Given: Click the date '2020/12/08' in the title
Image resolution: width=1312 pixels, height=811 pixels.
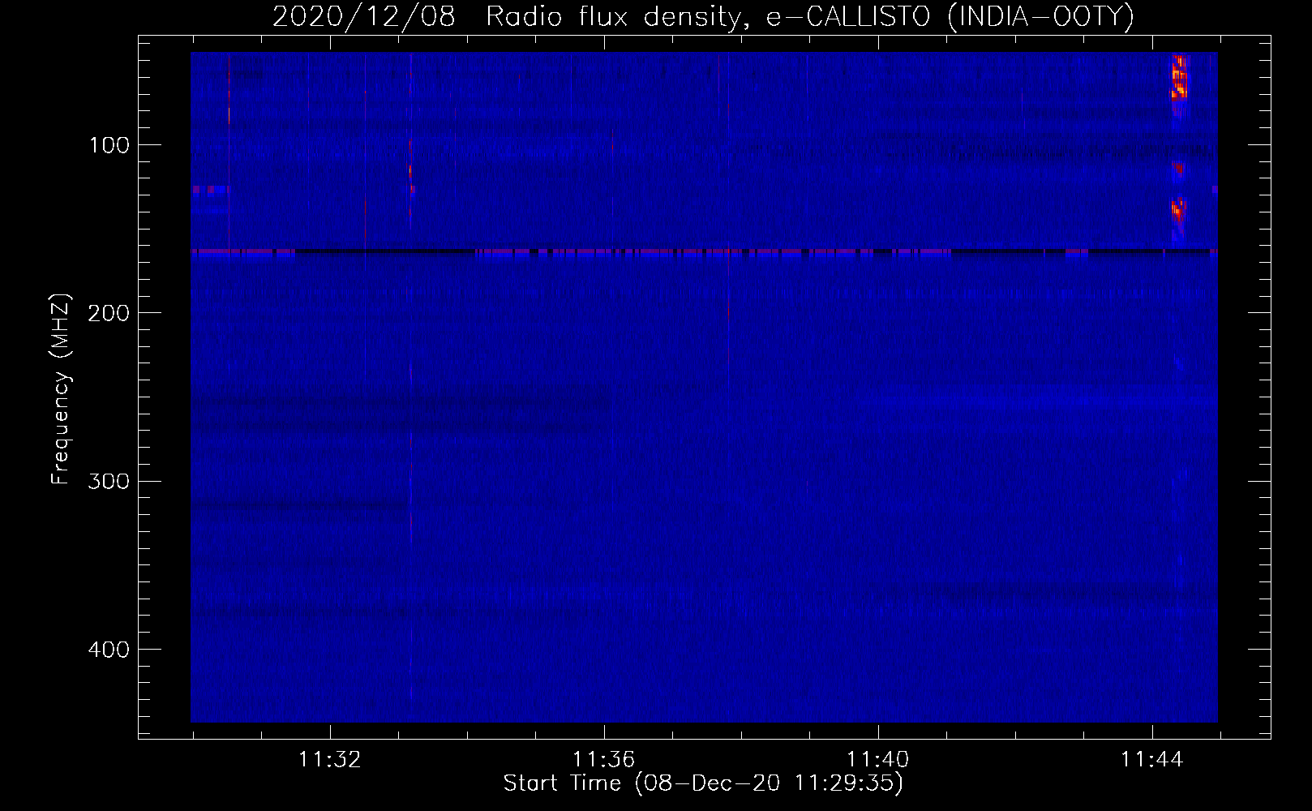Looking at the screenshot, I should 364,16.
